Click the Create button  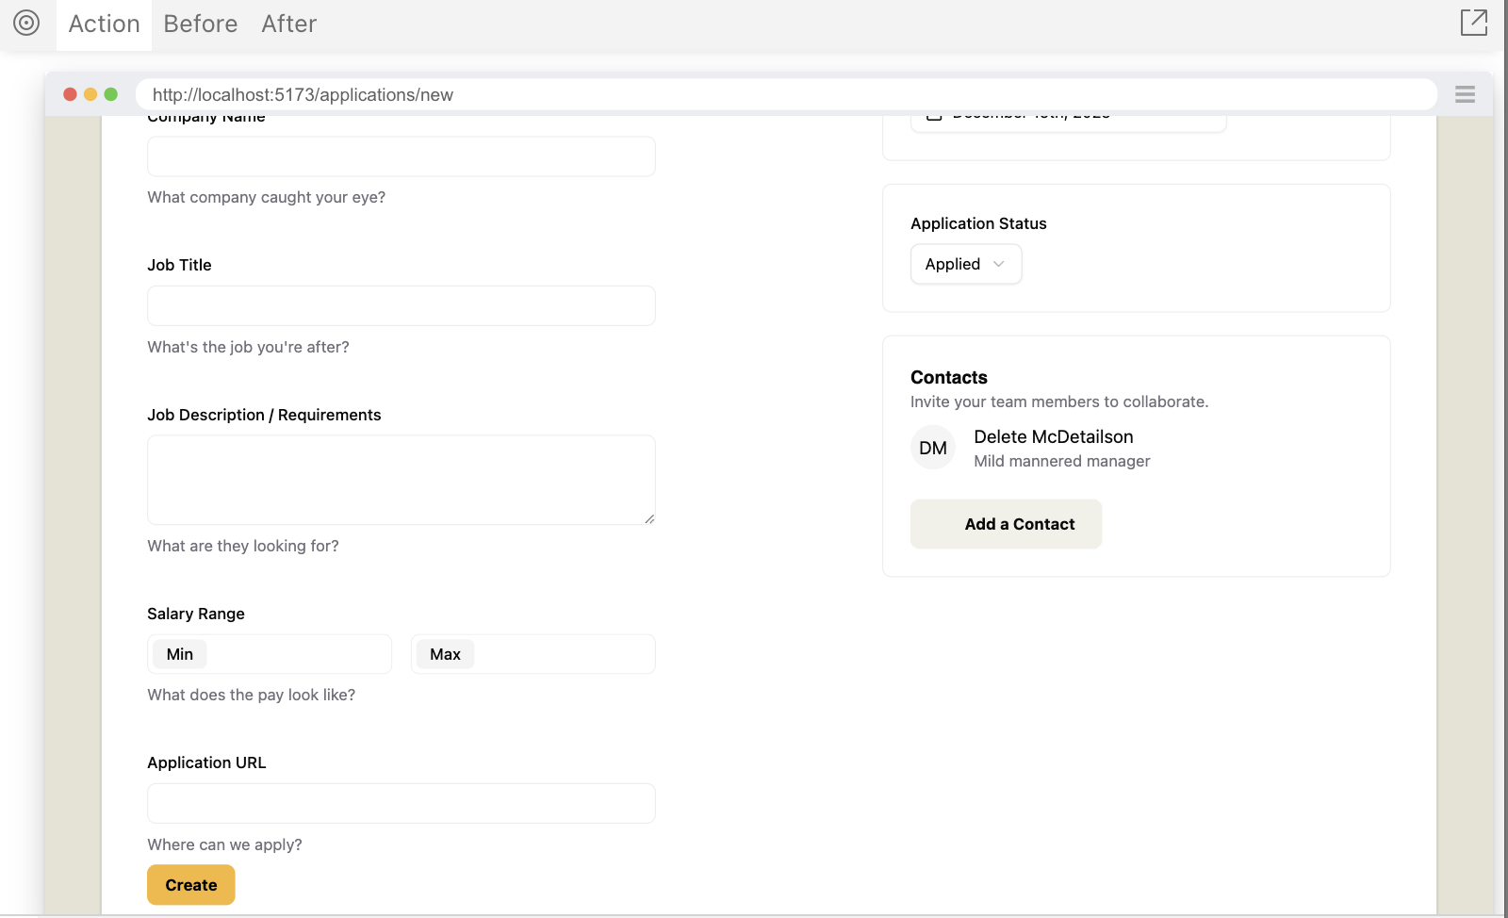tap(190, 884)
